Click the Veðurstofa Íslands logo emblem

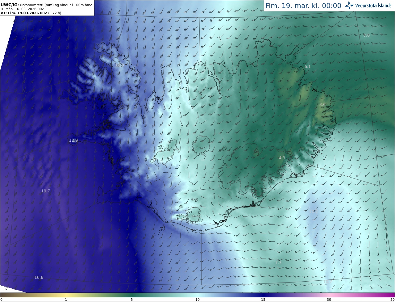(x=349, y=6)
